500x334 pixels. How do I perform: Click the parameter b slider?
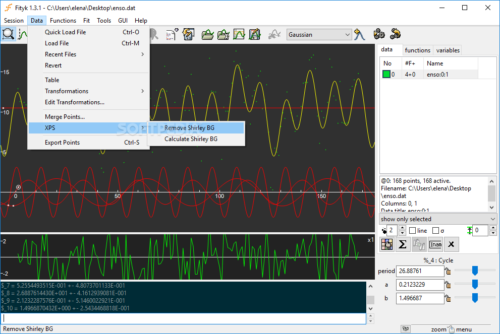point(475,298)
